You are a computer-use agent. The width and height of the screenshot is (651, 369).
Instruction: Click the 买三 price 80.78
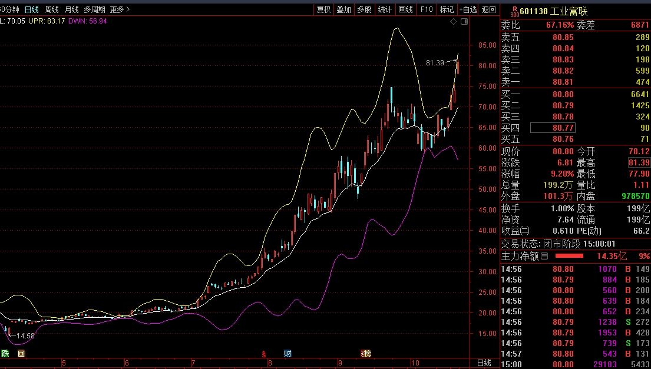point(563,117)
